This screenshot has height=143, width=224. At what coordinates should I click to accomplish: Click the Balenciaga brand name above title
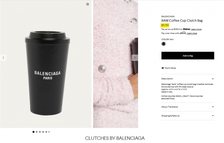pyautogui.click(x=168, y=16)
